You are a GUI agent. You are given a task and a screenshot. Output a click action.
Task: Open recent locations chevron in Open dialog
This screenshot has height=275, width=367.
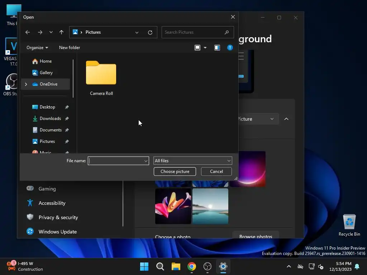point(51,32)
